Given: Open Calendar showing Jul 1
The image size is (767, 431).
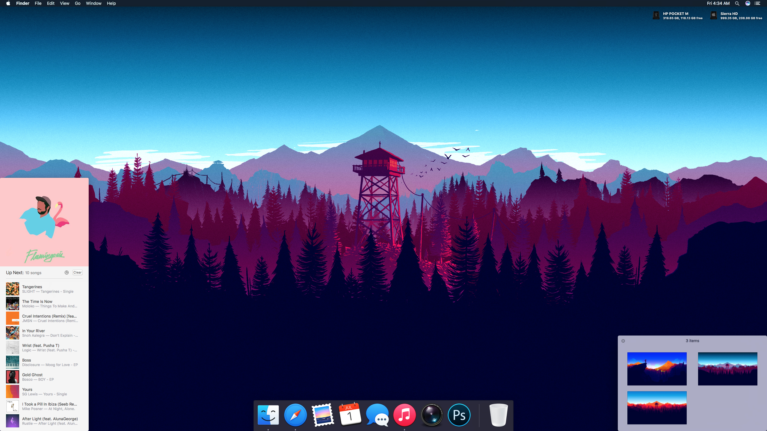Looking at the screenshot, I should [350, 415].
